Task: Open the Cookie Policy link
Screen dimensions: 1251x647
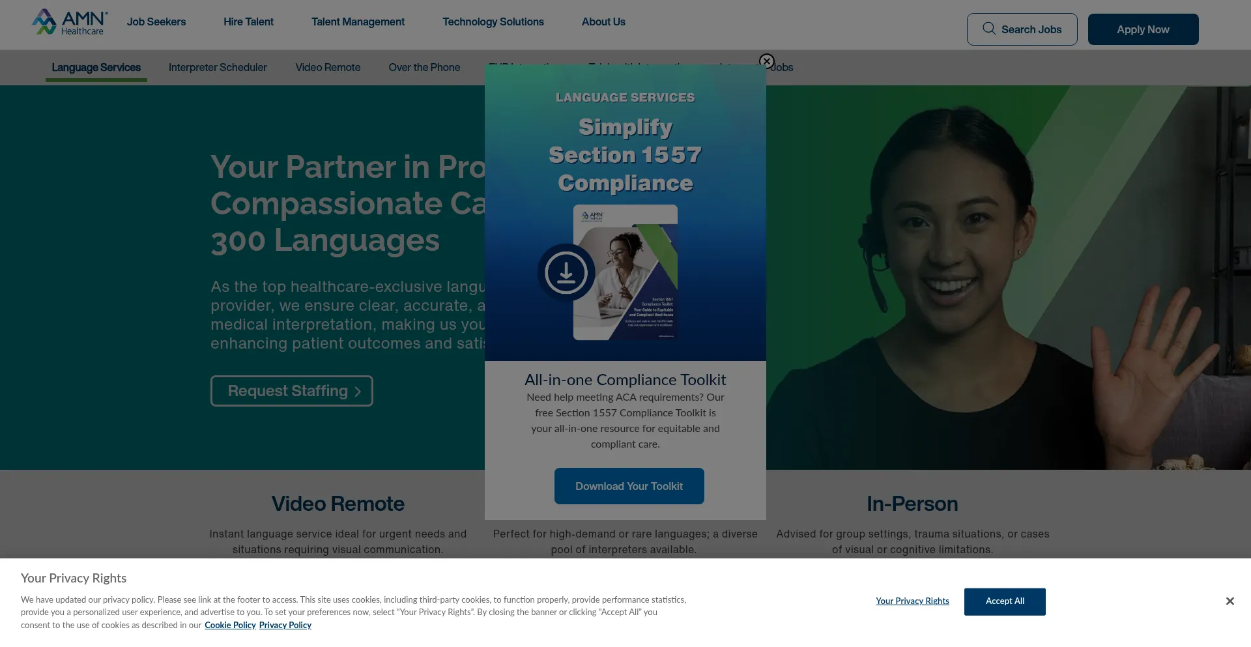Action: click(x=230, y=625)
